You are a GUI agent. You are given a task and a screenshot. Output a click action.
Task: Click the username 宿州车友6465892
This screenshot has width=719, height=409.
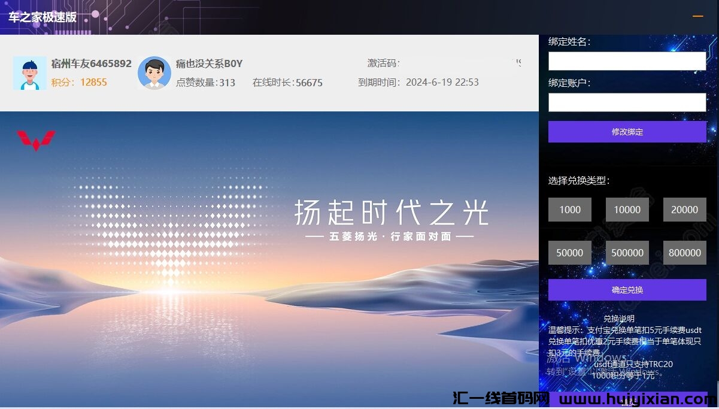pyautogui.click(x=91, y=63)
